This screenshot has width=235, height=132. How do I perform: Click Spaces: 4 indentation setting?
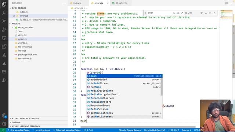tap(187, 130)
